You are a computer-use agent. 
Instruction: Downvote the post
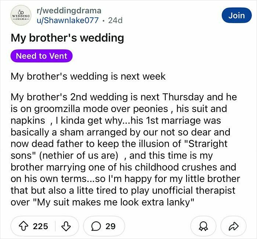point(66,226)
